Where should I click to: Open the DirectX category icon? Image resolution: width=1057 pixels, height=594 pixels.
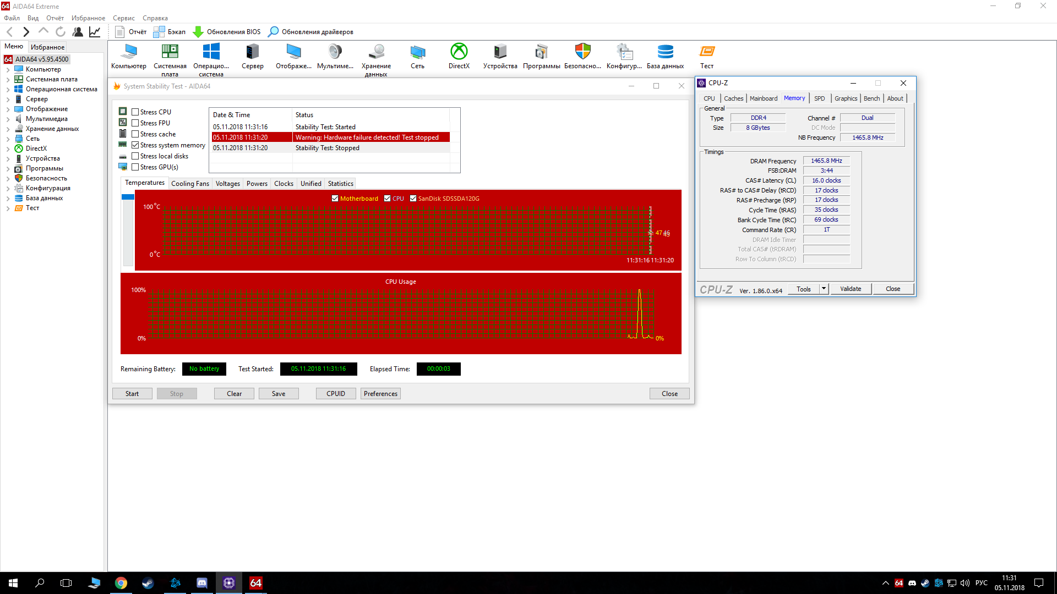[x=459, y=52]
